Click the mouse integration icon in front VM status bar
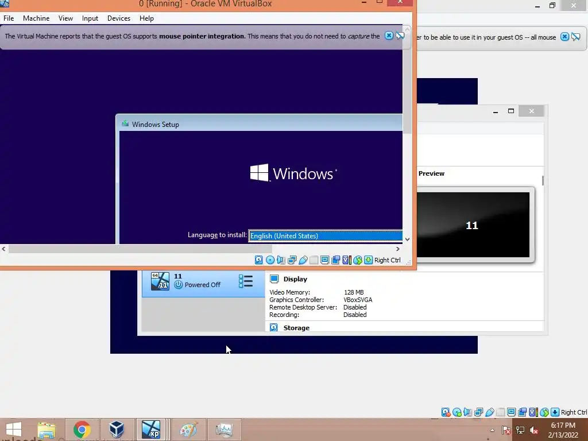Image resolution: width=588 pixels, height=441 pixels. (357, 260)
